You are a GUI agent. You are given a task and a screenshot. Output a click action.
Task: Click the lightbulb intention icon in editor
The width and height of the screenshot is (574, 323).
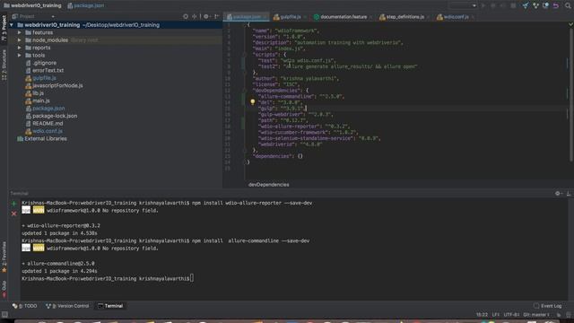click(253, 102)
